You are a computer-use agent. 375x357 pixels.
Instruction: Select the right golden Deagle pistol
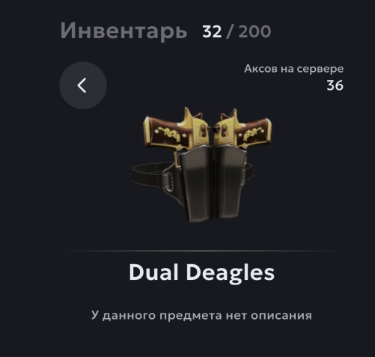pyautogui.click(x=243, y=131)
